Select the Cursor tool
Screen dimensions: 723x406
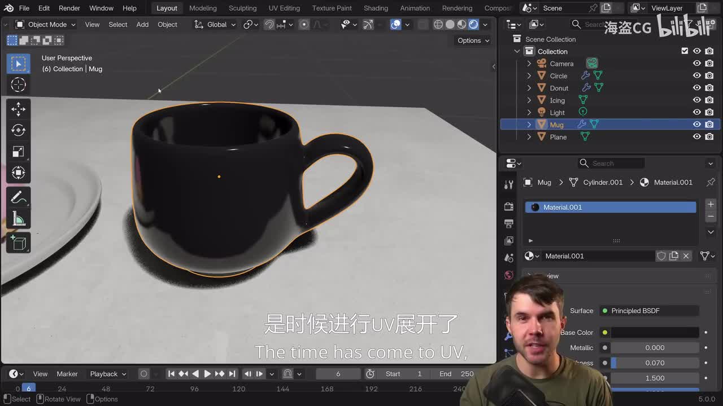(18, 85)
